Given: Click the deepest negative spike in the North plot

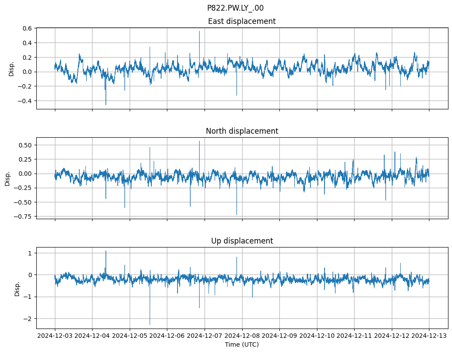Looking at the screenshot, I should tap(236, 215).
